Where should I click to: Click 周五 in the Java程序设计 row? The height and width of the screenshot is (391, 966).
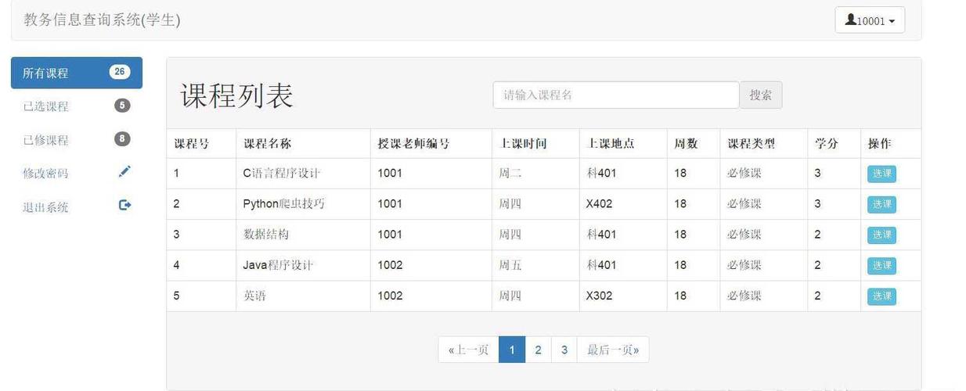click(x=510, y=265)
